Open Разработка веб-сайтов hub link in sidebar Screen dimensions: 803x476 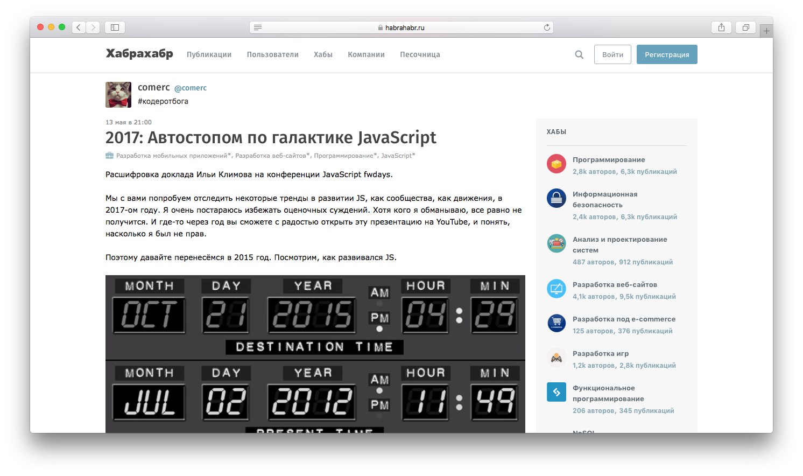615,285
